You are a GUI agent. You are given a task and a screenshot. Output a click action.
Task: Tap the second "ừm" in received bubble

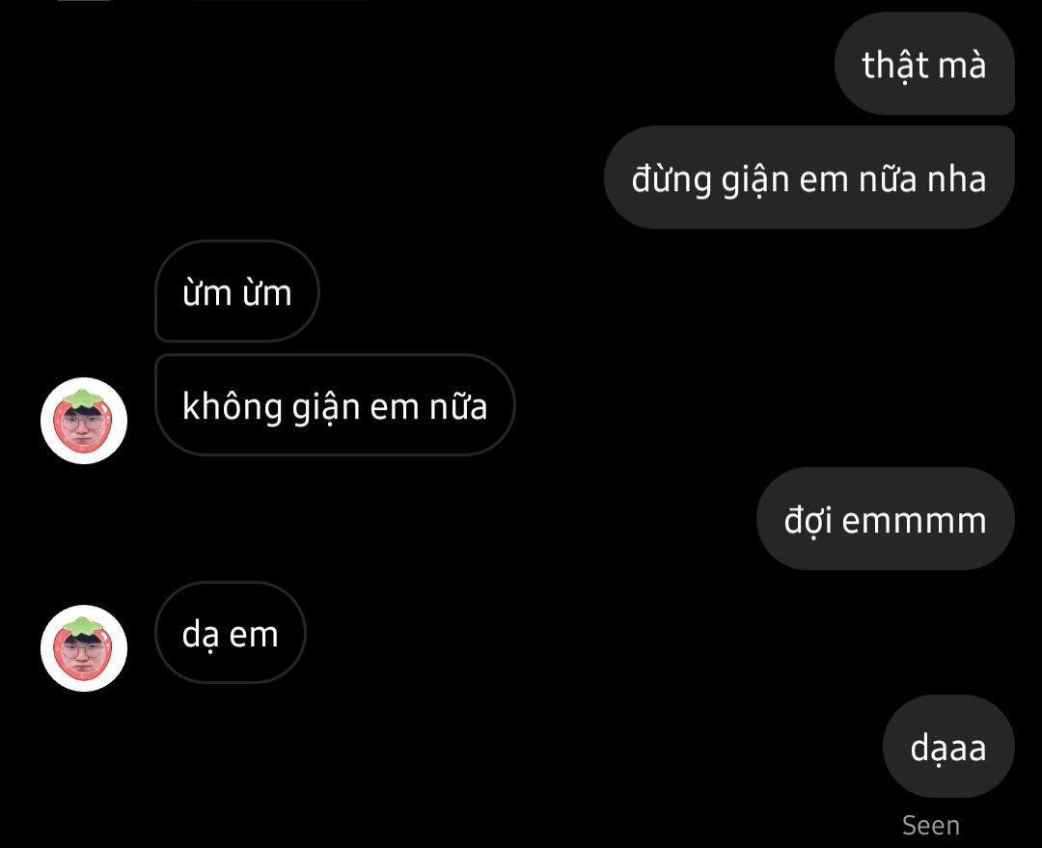(267, 293)
